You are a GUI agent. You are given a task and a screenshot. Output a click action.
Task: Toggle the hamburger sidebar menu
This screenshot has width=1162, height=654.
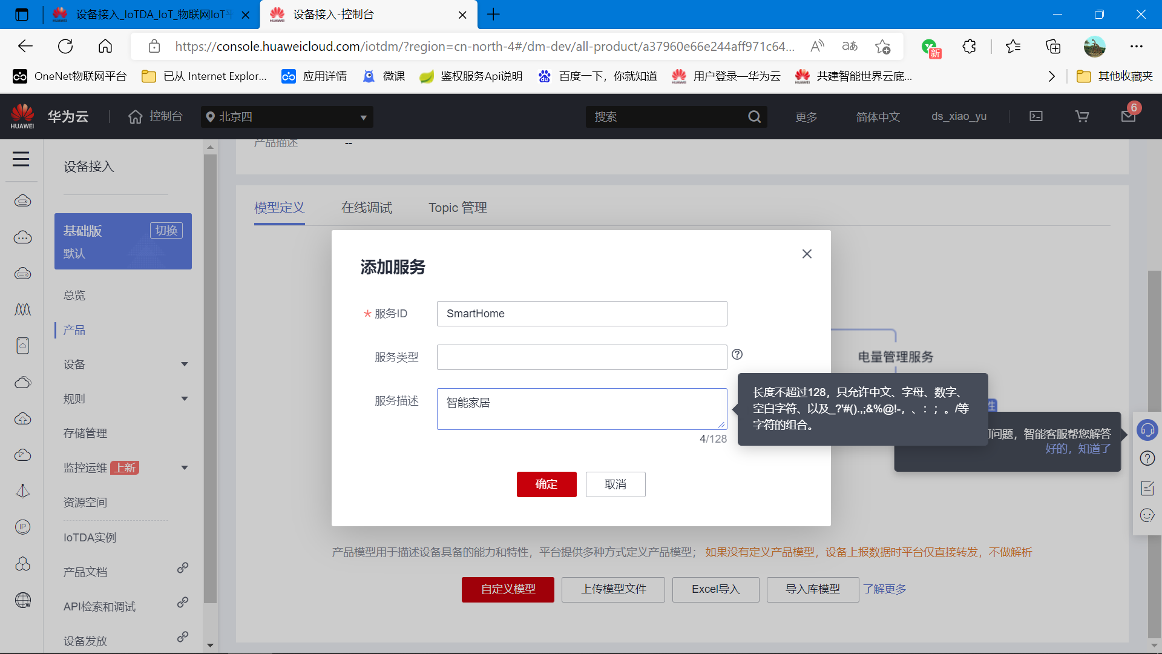[x=21, y=159]
